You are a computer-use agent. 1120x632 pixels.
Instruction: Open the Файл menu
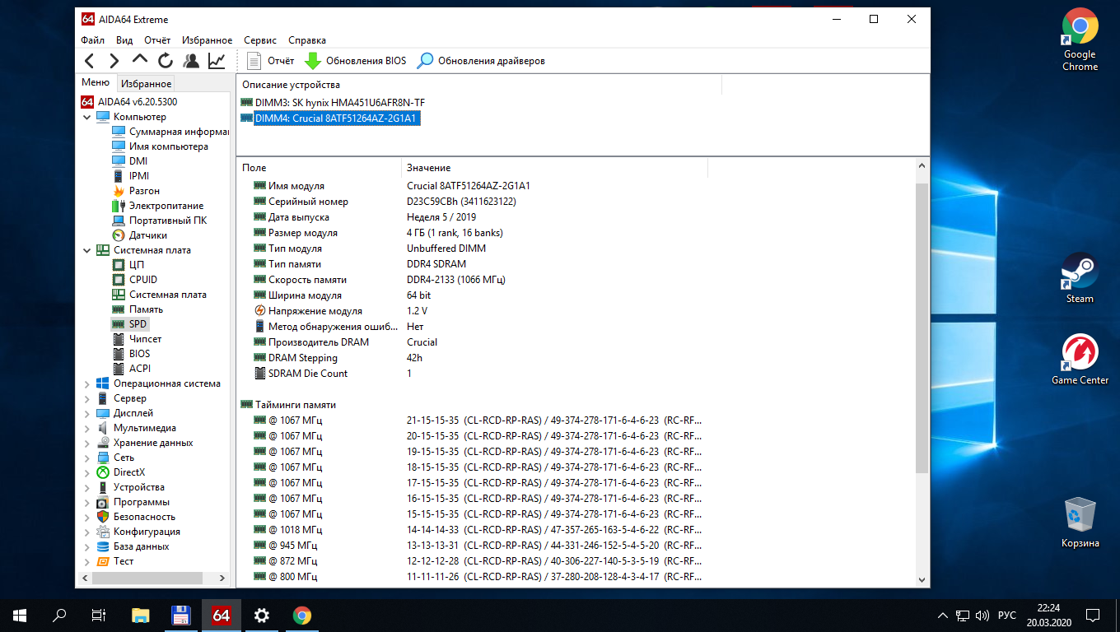(92, 39)
